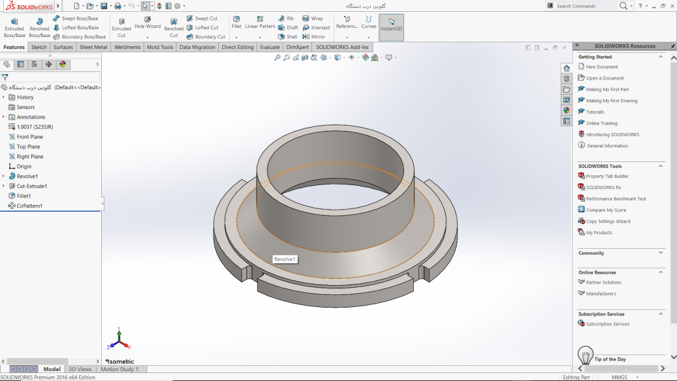677x381 pixels.
Task: Apply the Fillet feature tool
Action: click(x=236, y=22)
